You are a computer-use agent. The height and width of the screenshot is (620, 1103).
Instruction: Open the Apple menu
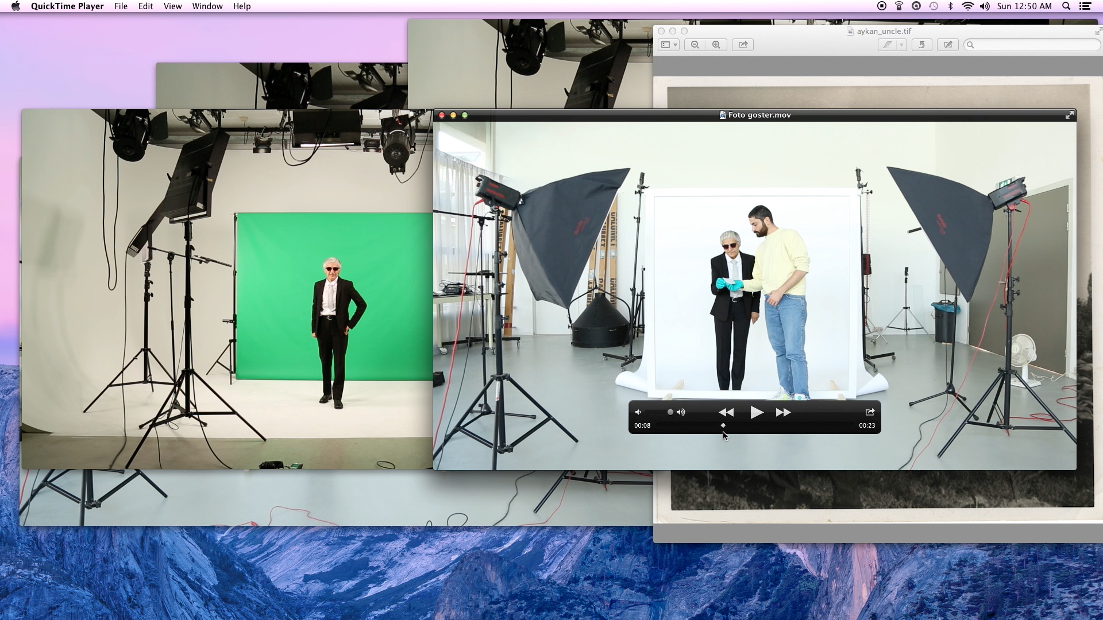tap(16, 6)
